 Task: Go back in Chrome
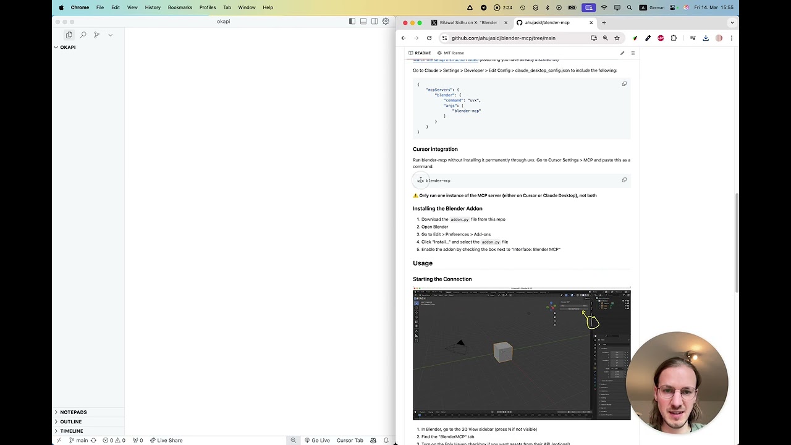coord(404,38)
